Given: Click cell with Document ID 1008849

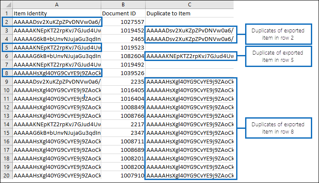Looking at the screenshot, I should point(123,107).
